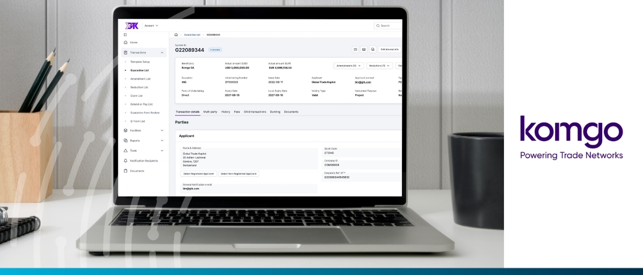The height and width of the screenshot is (275, 643).
Task: Click the envelope icon button
Action: point(364,49)
